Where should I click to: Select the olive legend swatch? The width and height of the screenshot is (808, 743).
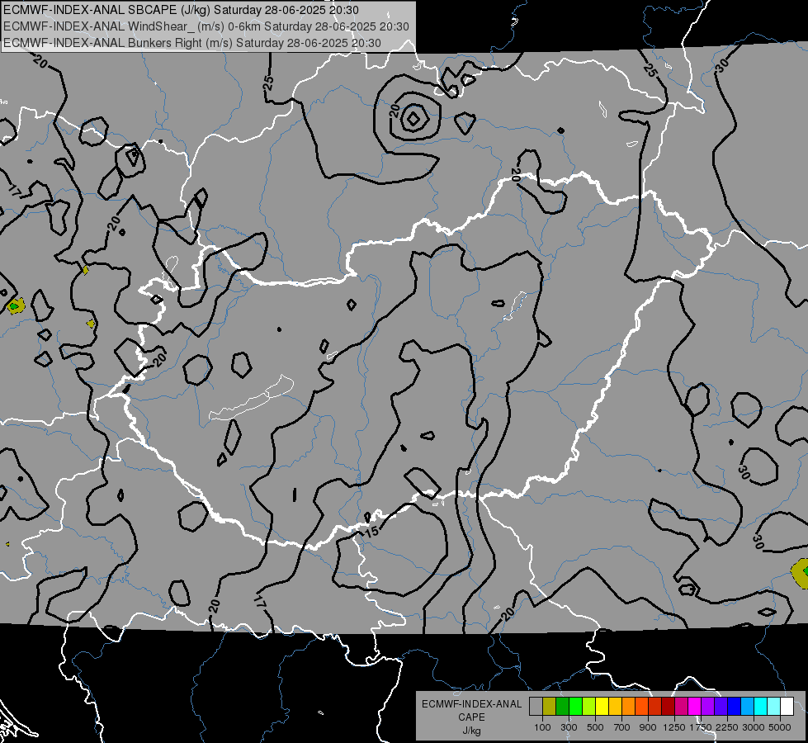[x=550, y=707]
